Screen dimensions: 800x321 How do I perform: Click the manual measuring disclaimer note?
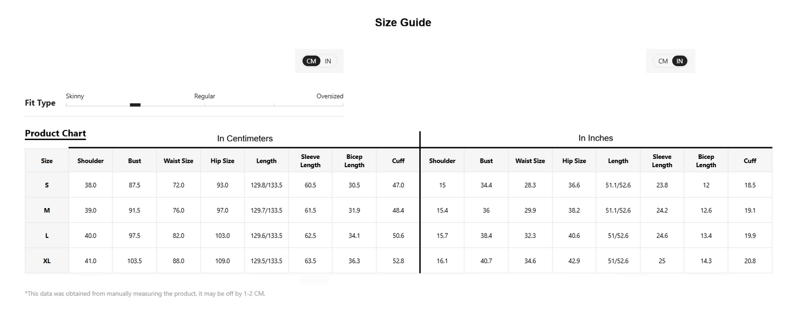[x=145, y=294]
